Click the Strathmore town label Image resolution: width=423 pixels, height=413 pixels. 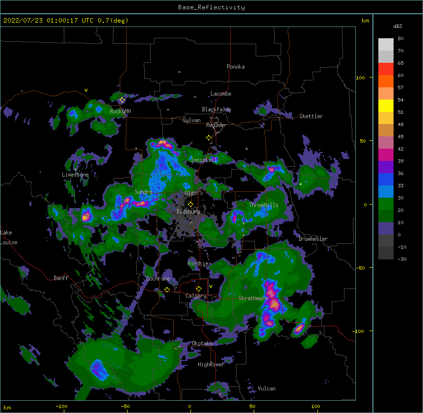253,298
